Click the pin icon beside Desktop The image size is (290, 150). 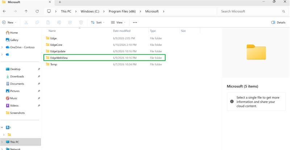[39, 69]
